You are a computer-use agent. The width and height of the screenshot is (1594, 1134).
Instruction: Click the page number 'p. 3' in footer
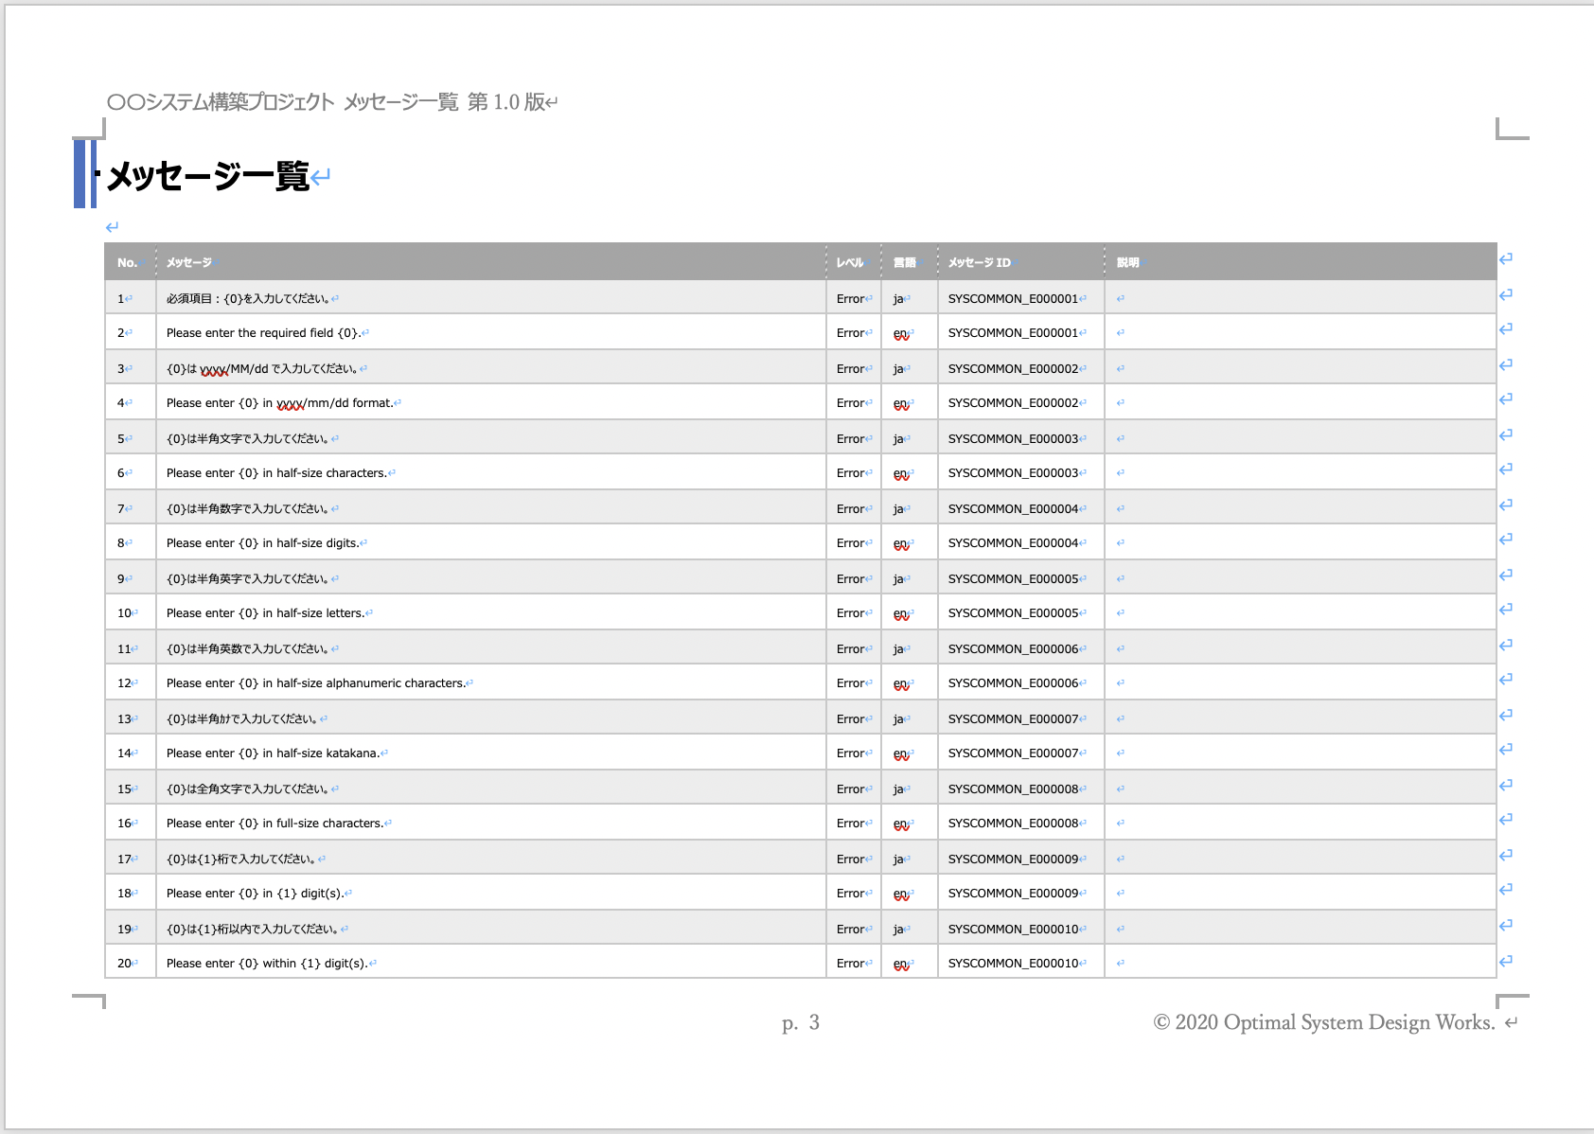801,1022
